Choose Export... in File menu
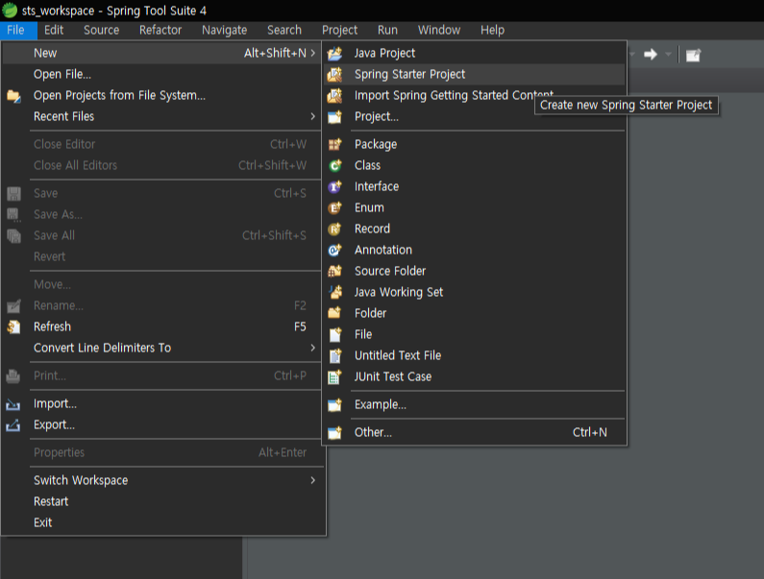 (x=161, y=424)
